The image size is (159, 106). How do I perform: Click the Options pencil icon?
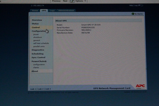pos(72,1)
